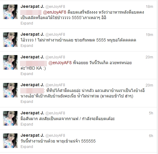Open avatar on the HBD KA tweet

pos(10,62)
